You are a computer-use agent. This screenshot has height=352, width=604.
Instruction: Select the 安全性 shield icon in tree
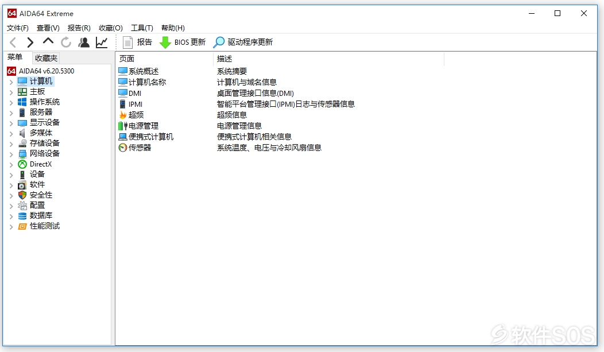(22, 195)
